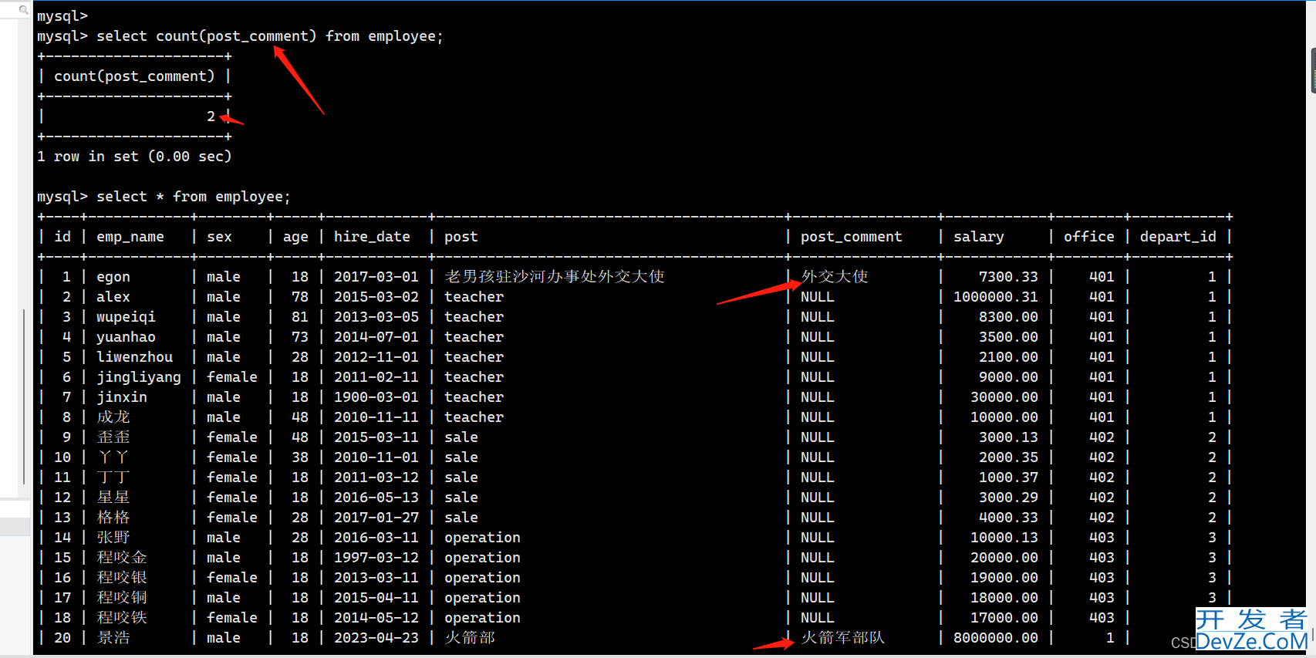Click the name '程咬铜'

click(x=122, y=597)
